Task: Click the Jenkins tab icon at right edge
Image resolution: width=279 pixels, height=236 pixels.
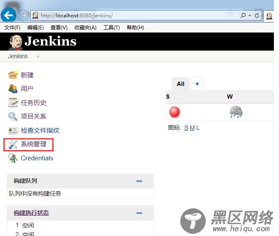Action: [x=269, y=16]
